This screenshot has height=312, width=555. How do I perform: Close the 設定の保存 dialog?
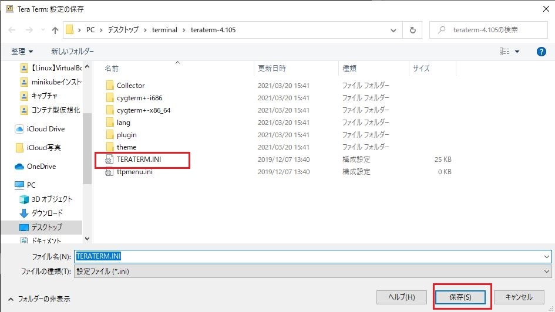coord(546,9)
